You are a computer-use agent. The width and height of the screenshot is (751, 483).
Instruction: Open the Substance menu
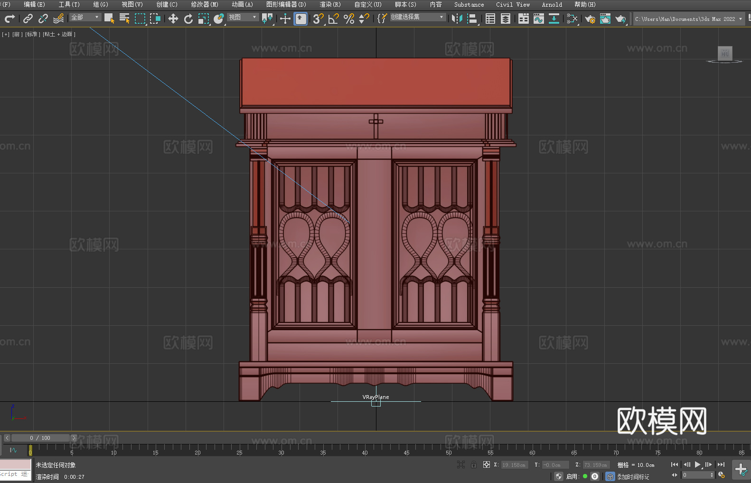(x=469, y=4)
